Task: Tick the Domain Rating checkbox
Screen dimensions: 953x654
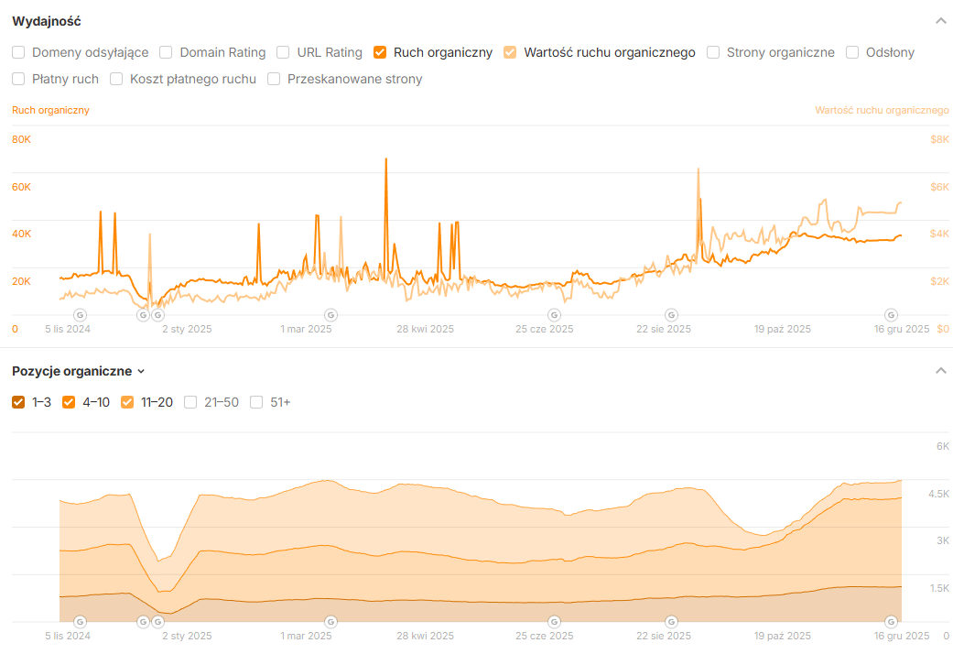Action: point(167,52)
